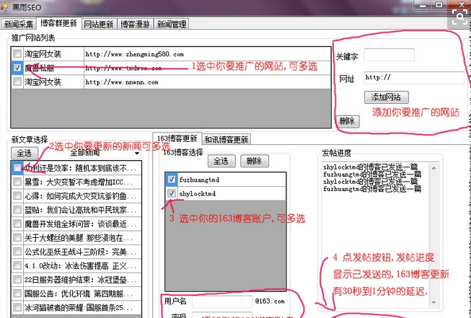Click the 删除 button below 添加网站
The image size is (471, 318).
click(347, 121)
